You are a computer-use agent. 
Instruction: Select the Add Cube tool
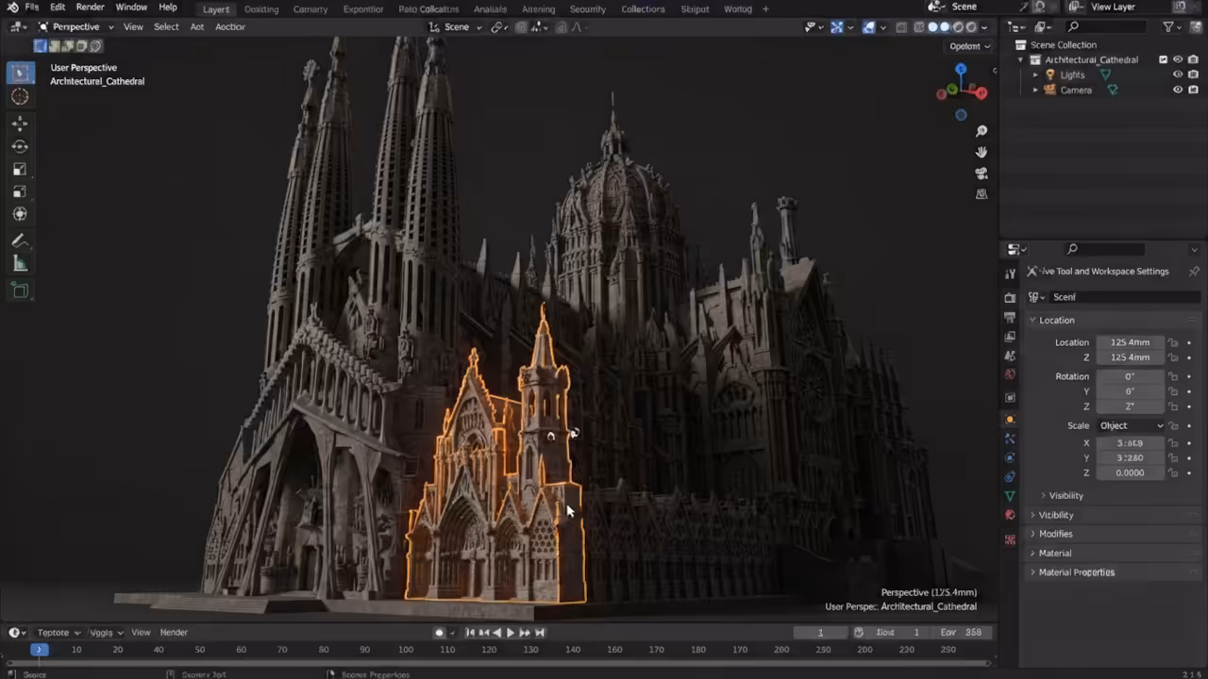[20, 290]
